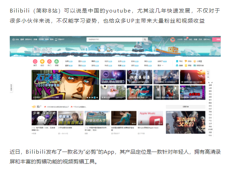Open the 少年,来剪片吧 promo thumbnail
This screenshot has width=227, height=169.
44,118
